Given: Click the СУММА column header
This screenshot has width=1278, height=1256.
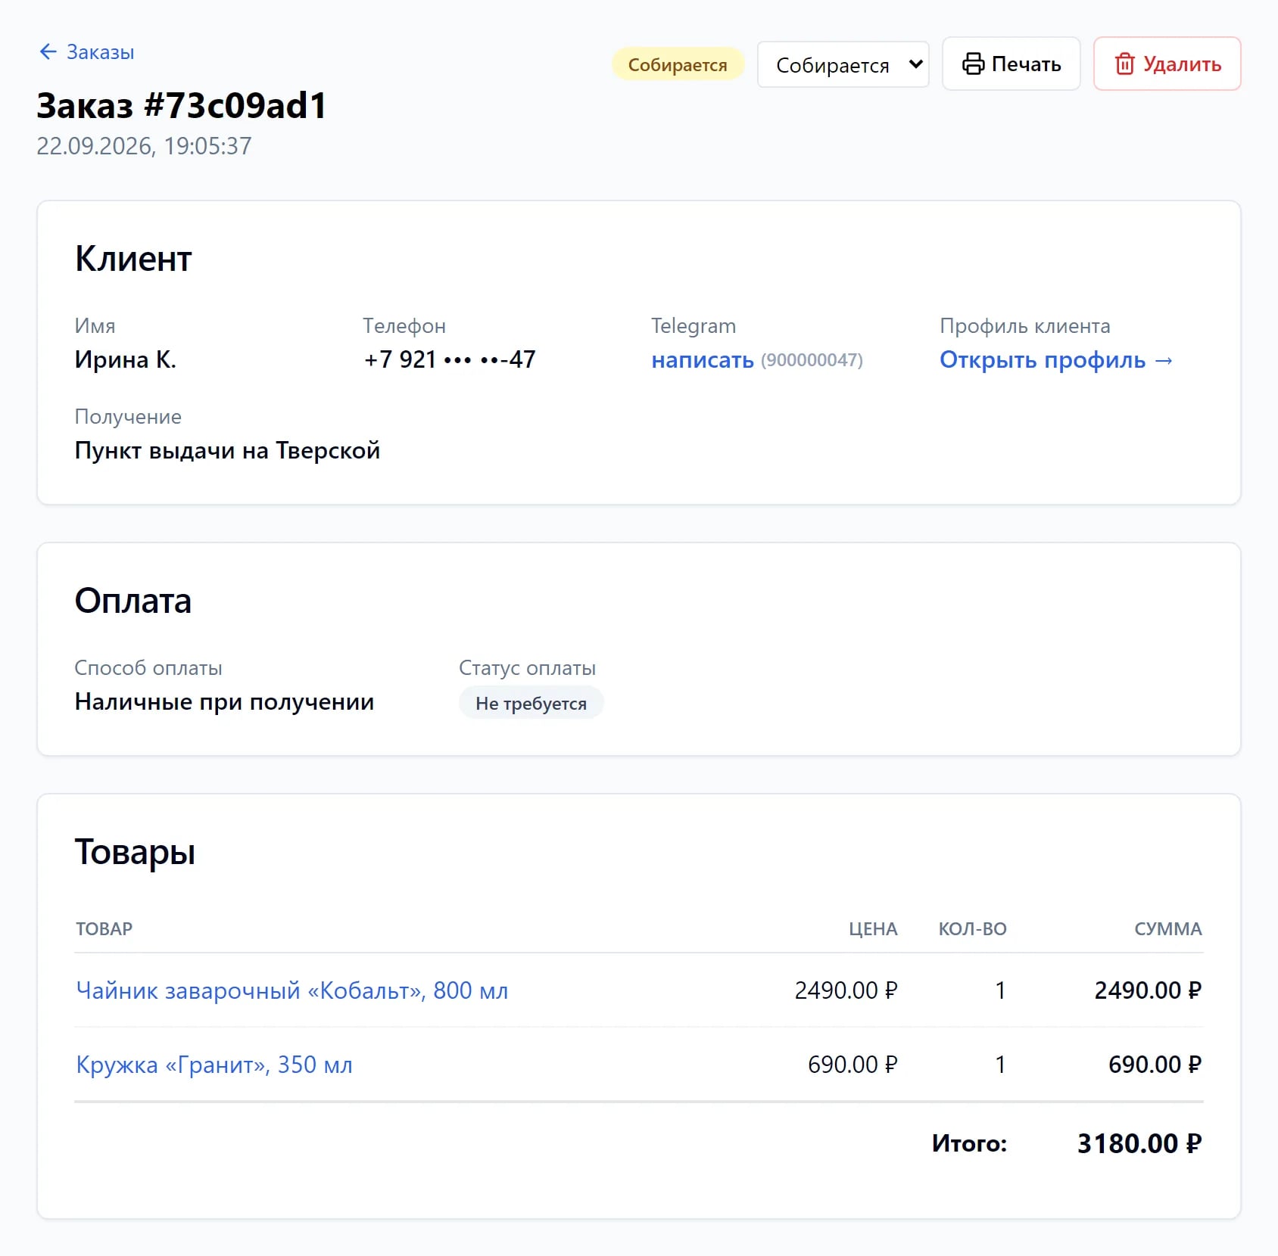Looking at the screenshot, I should point(1167,929).
